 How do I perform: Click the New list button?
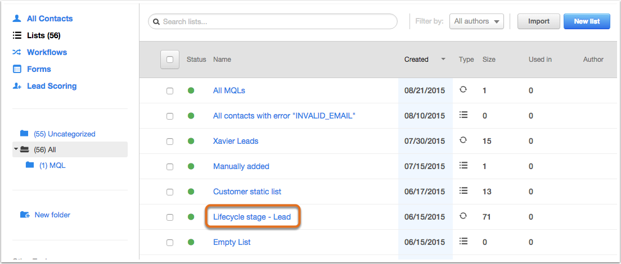587,21
